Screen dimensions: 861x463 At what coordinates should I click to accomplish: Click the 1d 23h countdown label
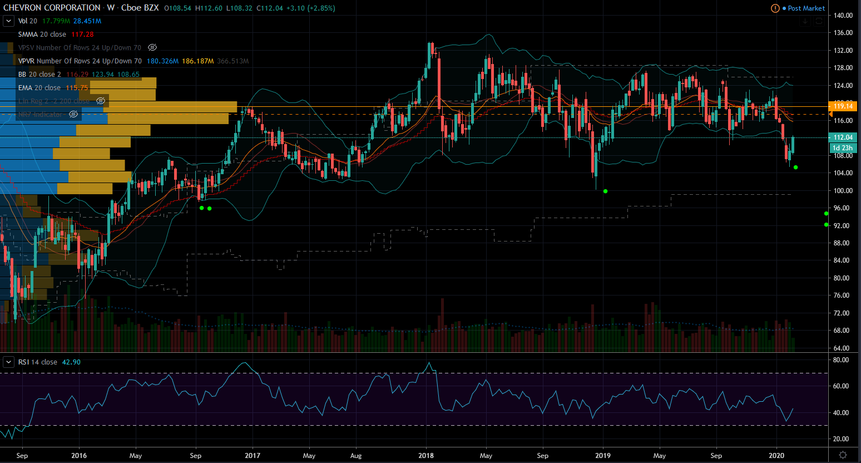[x=843, y=148]
